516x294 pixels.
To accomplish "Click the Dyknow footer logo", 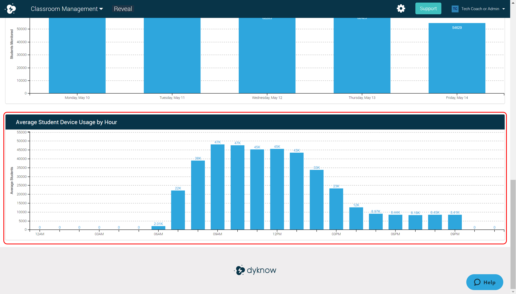I will tap(255, 270).
